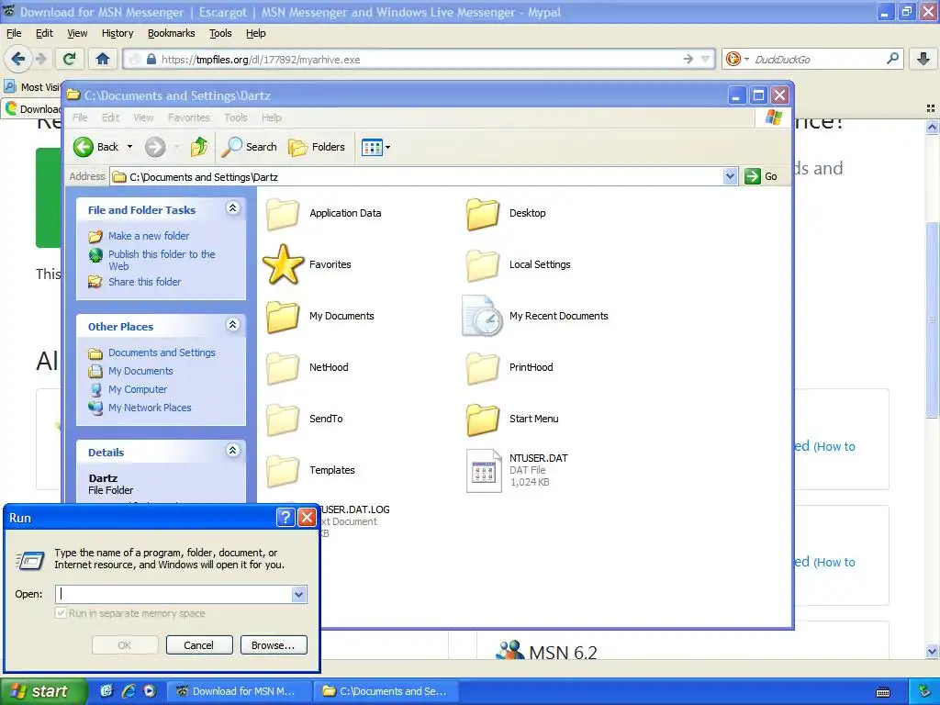Open Mypal File menu

tap(14, 33)
